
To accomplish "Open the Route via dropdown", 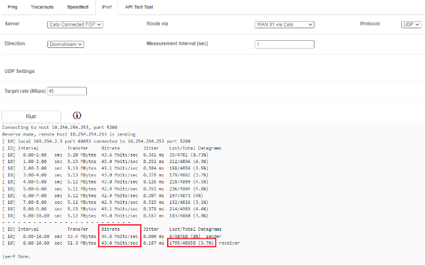I will pos(284,24).
